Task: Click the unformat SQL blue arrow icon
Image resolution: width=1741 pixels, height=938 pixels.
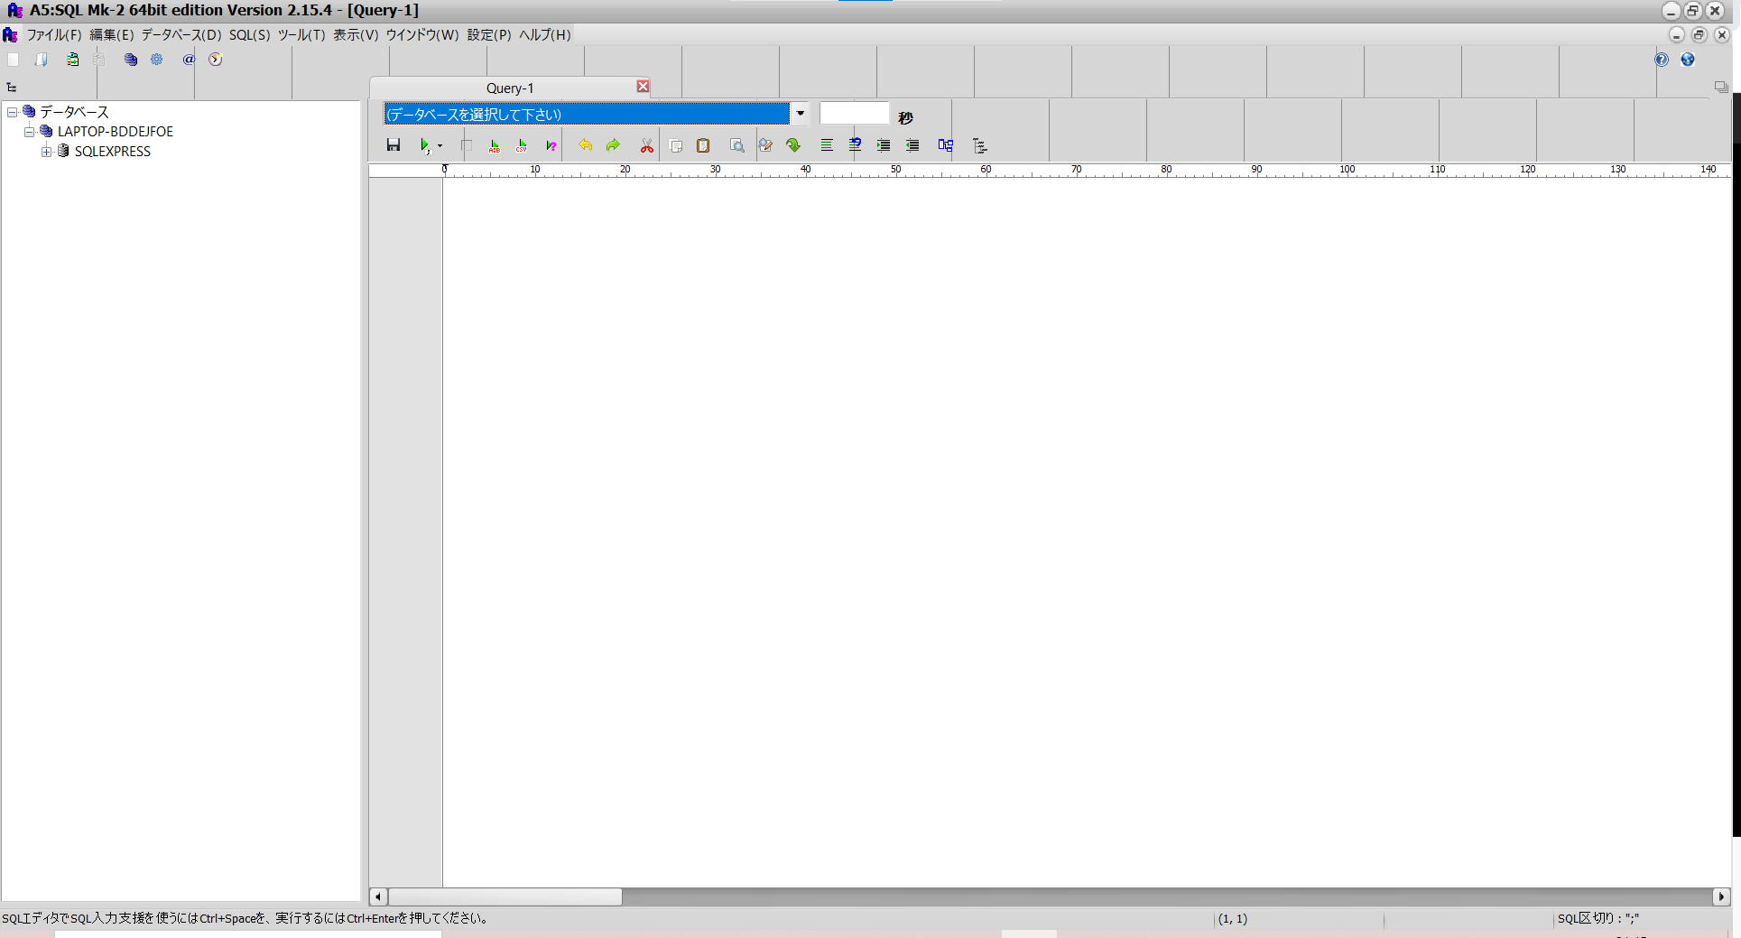Action: (855, 145)
